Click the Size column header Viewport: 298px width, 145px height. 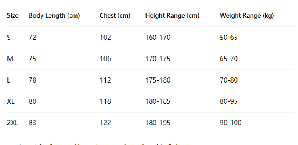click(x=13, y=15)
